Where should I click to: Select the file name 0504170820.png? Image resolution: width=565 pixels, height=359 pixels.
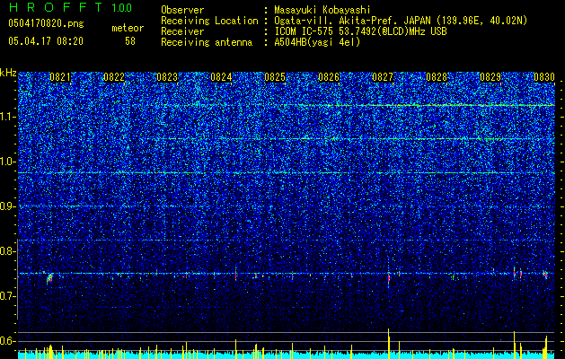tap(46, 23)
